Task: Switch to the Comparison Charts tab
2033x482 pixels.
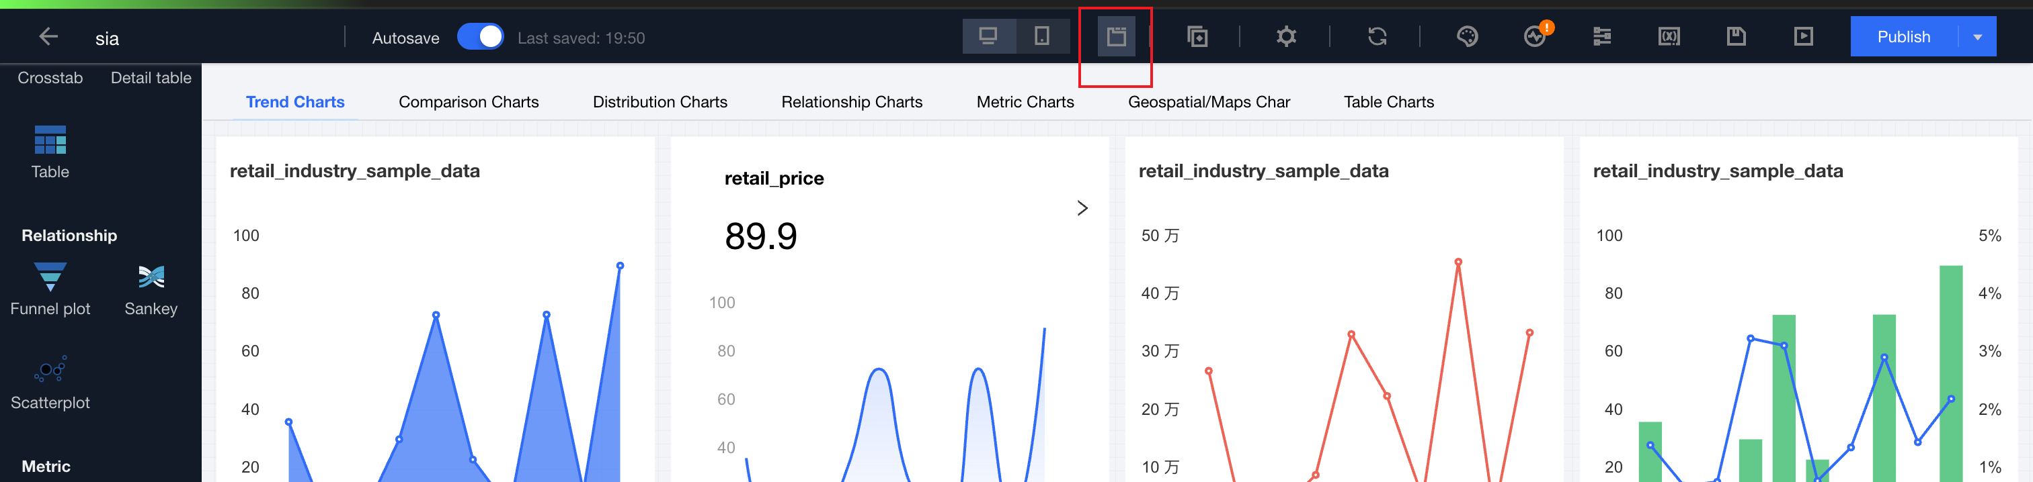Action: [x=468, y=101]
